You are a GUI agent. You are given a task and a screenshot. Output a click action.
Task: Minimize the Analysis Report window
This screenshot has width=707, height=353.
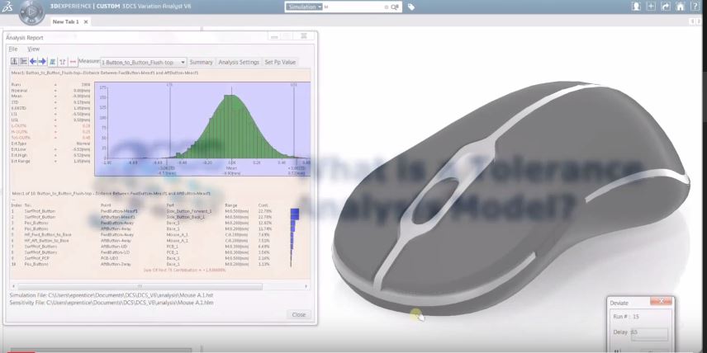pyautogui.click(x=273, y=36)
